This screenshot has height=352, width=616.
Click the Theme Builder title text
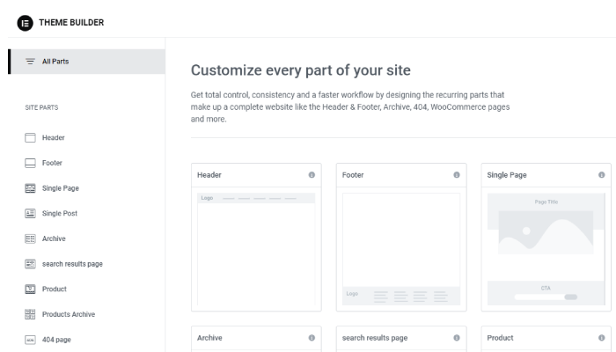coord(71,23)
